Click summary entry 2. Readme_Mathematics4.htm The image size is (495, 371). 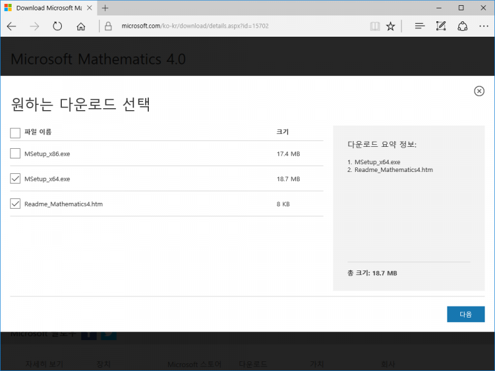point(390,170)
